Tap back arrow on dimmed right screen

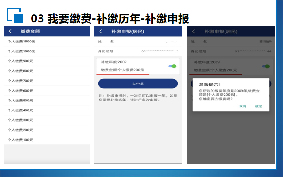pos(194,31)
